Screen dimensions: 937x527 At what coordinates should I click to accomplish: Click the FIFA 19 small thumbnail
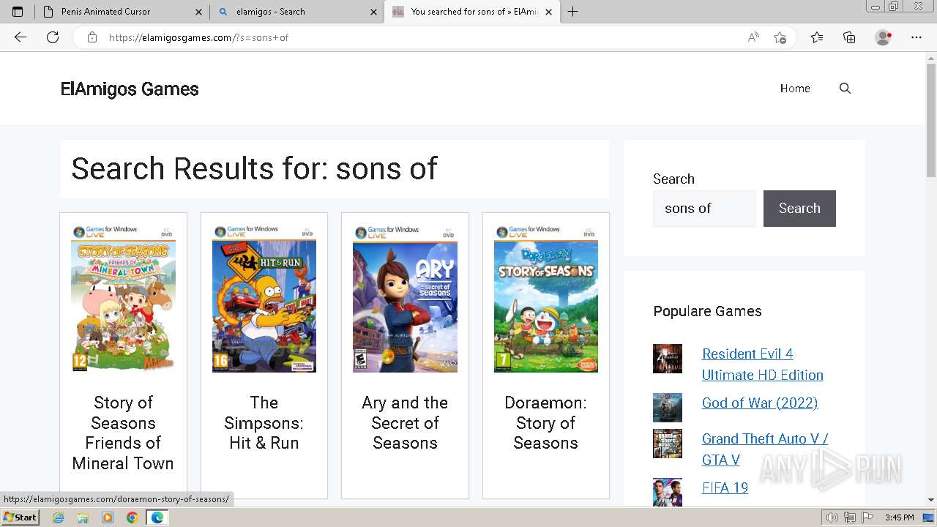[668, 492]
